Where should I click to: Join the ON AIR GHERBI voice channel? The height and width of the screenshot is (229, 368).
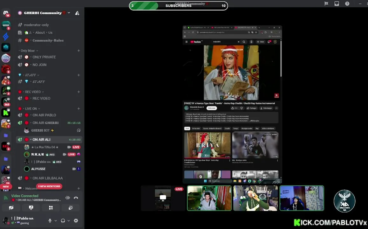[x=49, y=123]
